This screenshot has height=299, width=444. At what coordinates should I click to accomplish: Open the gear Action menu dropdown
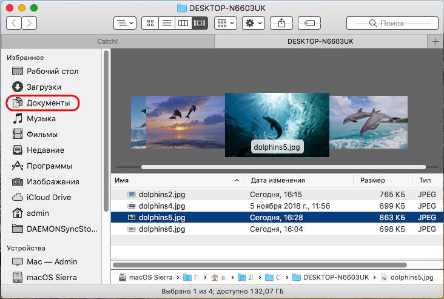pos(253,23)
